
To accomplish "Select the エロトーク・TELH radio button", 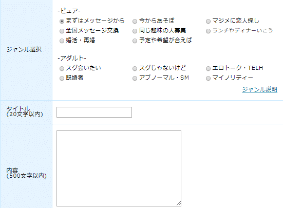I will click(208, 68).
